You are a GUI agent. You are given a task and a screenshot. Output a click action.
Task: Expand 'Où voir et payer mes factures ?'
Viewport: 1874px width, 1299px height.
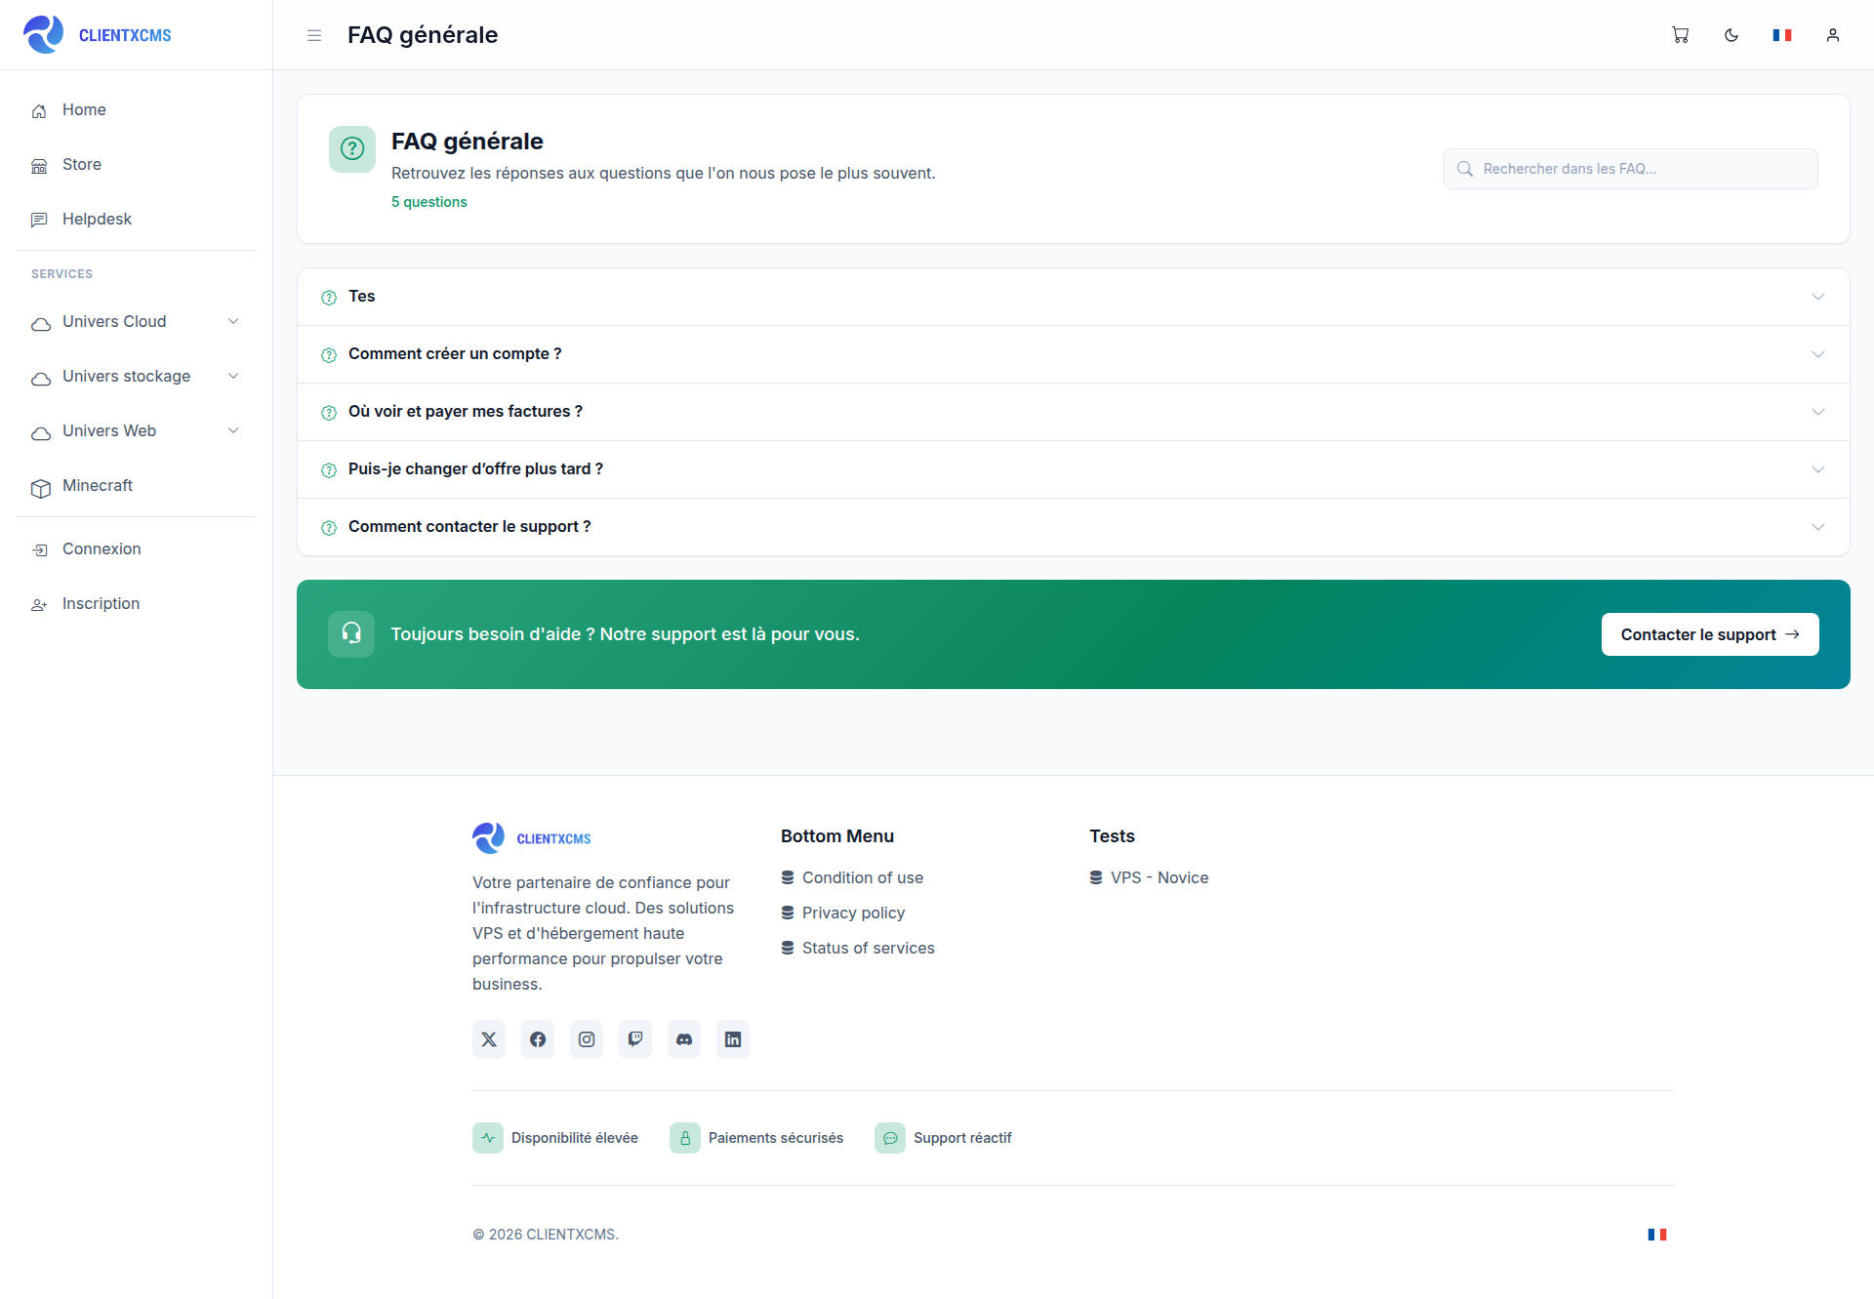click(1074, 412)
